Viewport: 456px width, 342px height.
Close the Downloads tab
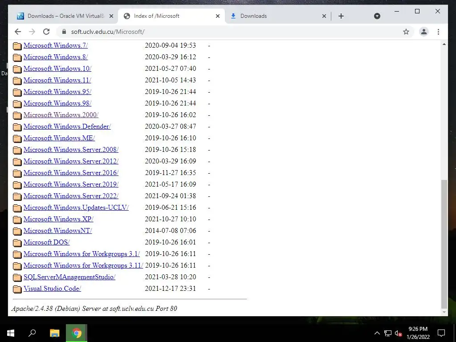(x=324, y=16)
